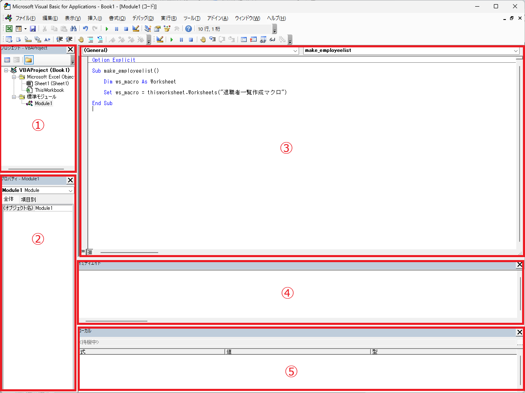Screen dimensions: 525x393
Task: Toggle folder grouping in Project Explorer
Action: tap(28, 59)
